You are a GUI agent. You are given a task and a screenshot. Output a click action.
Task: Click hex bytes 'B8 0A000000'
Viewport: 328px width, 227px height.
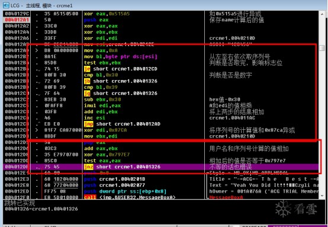(x=61, y=50)
